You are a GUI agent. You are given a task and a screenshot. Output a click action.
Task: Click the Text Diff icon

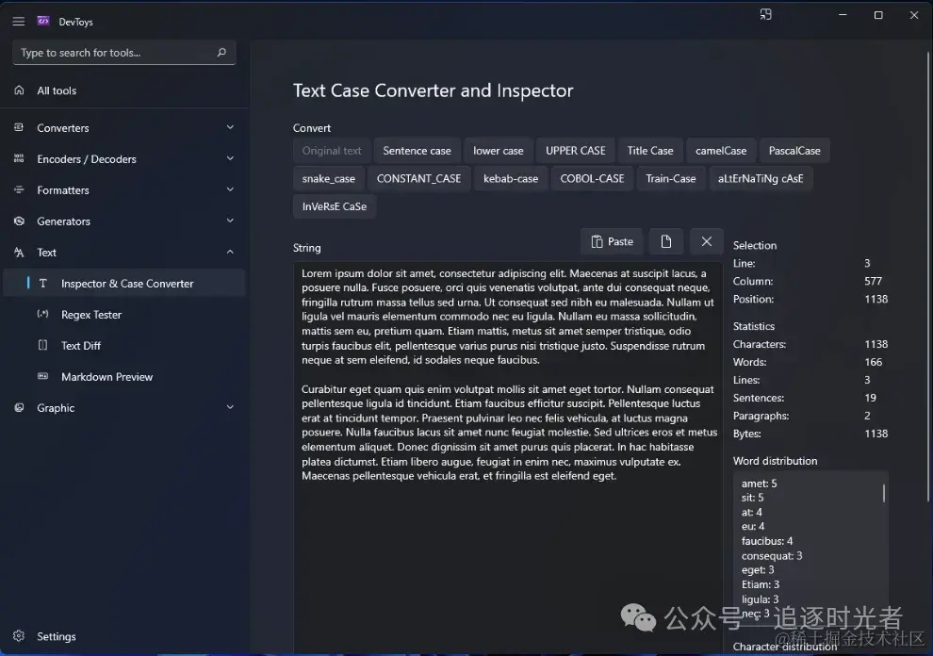pos(42,345)
